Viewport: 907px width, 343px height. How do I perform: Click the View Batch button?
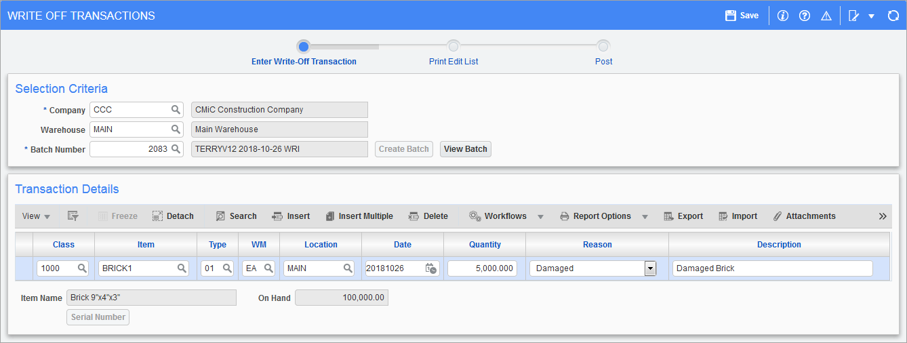(466, 149)
